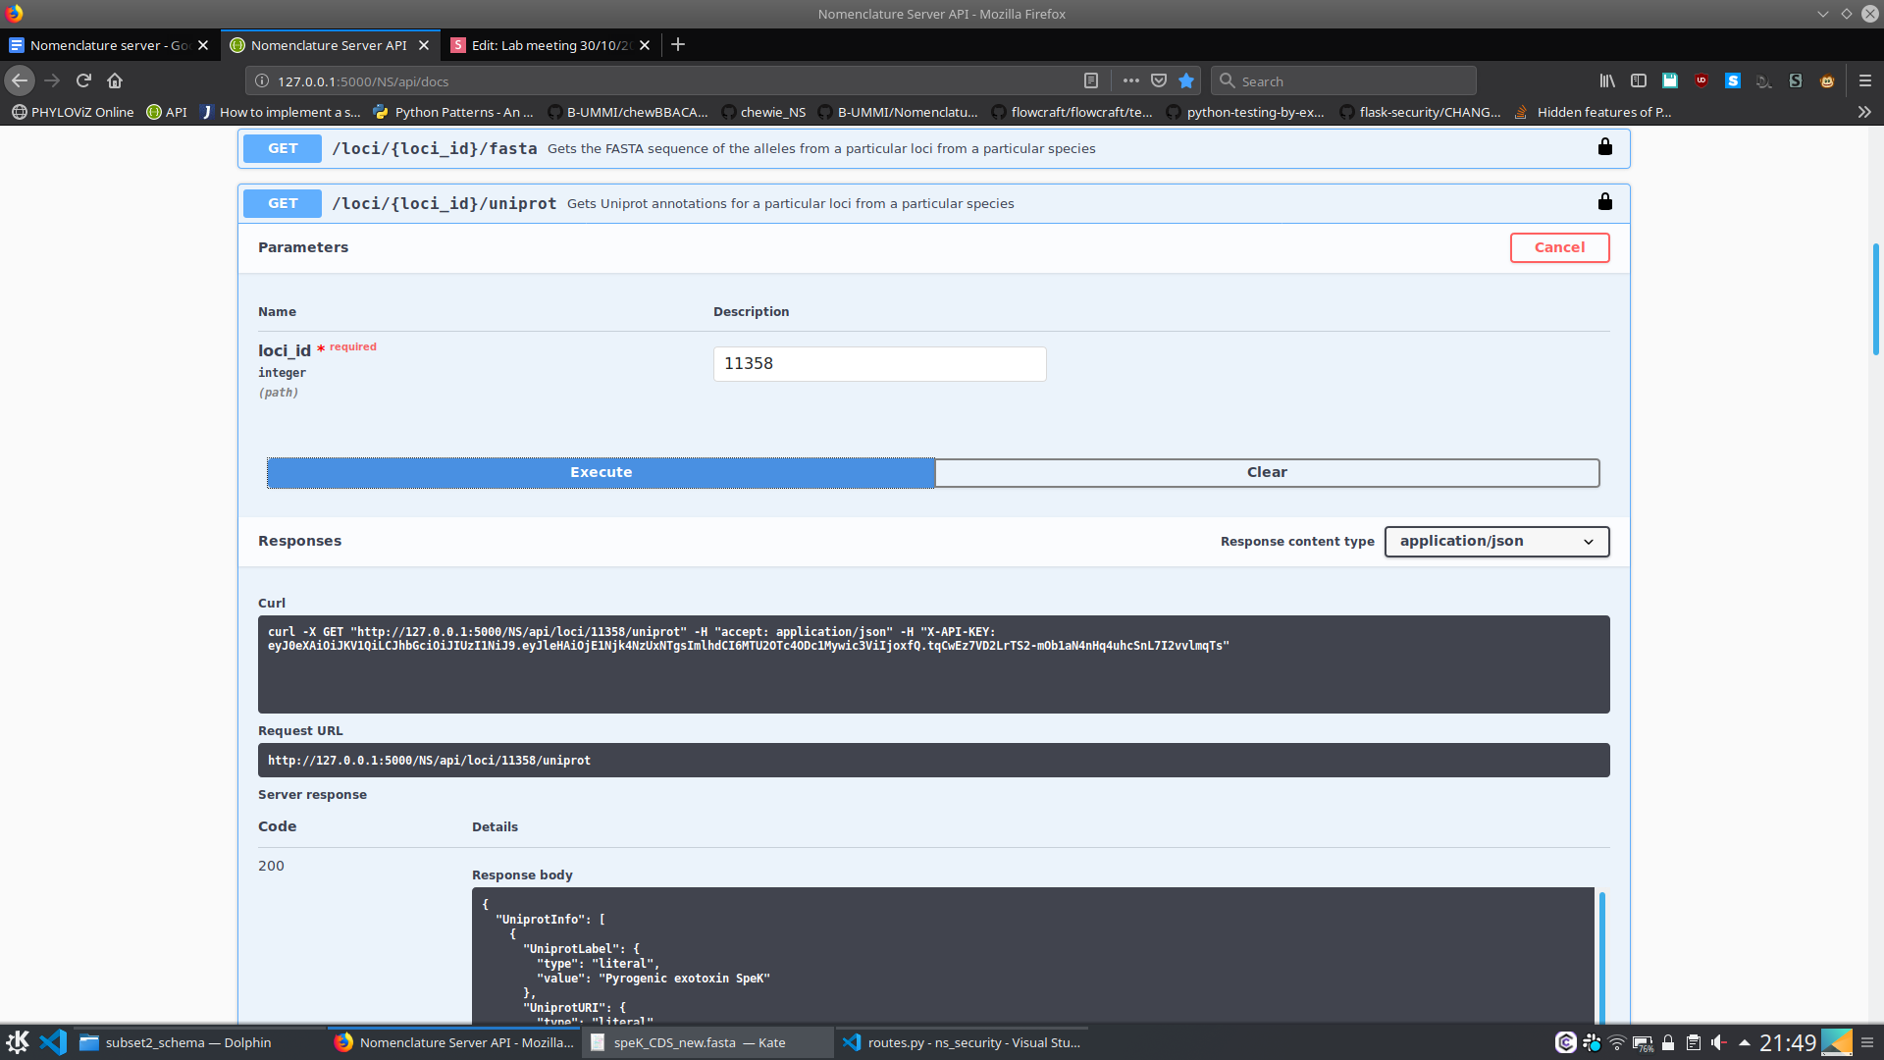Click the Firefox reload page icon

click(x=83, y=80)
